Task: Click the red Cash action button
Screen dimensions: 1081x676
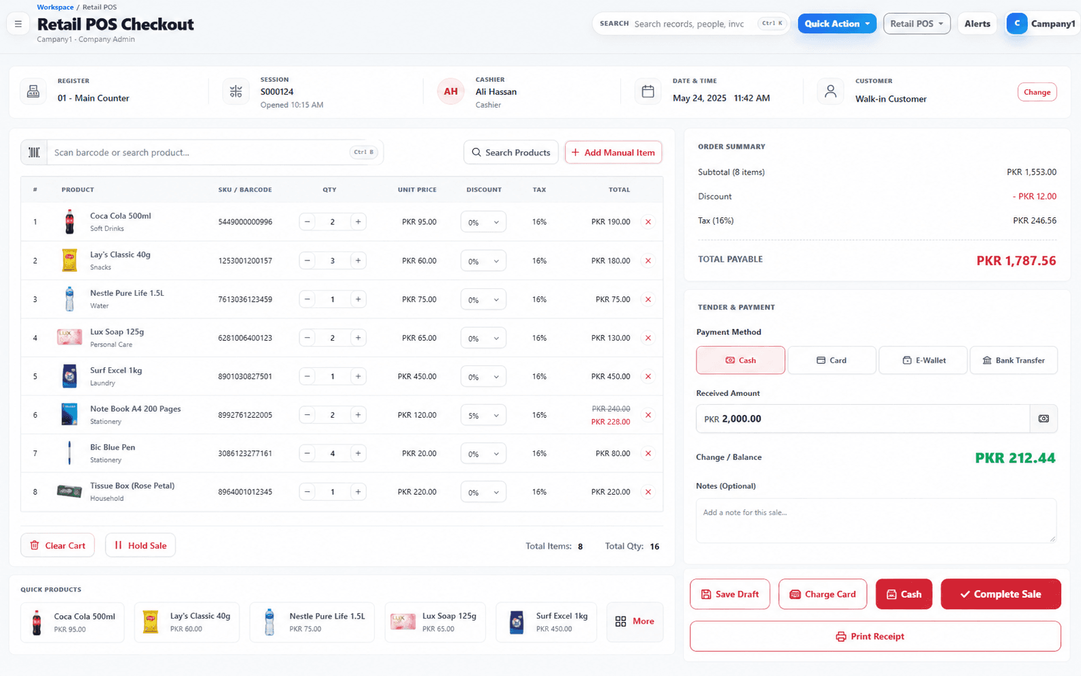Action: [904, 594]
